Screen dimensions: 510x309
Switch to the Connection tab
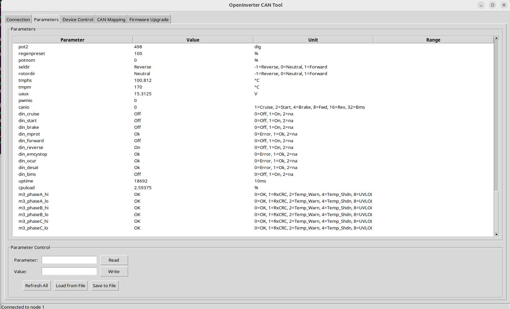18,19
